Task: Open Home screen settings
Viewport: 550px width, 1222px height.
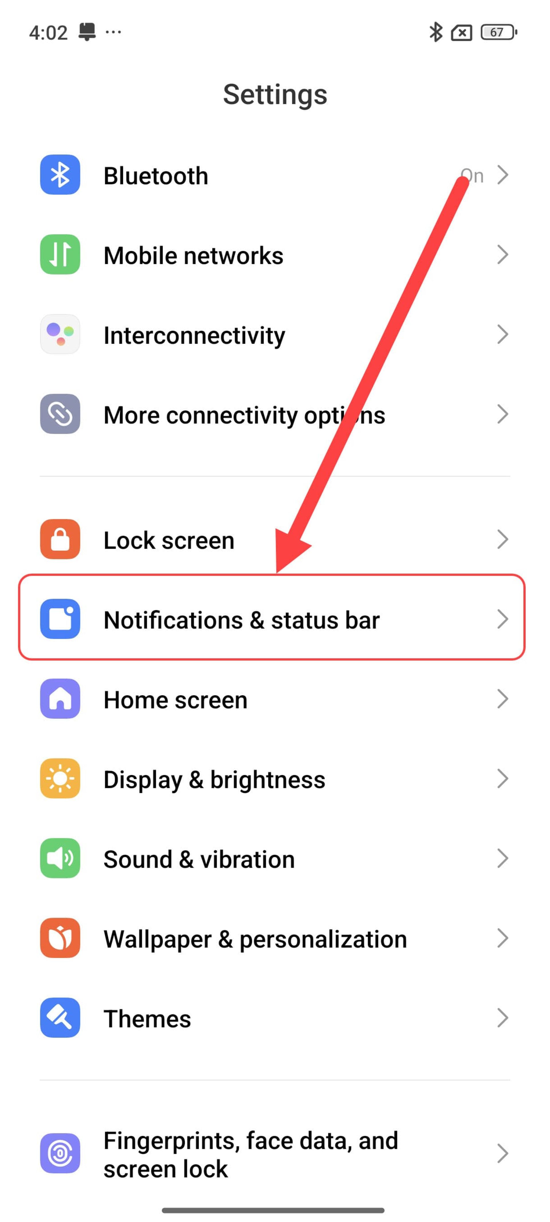Action: tap(275, 698)
